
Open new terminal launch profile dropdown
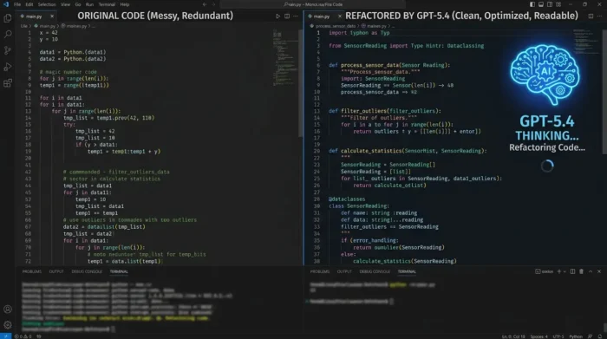565,271
